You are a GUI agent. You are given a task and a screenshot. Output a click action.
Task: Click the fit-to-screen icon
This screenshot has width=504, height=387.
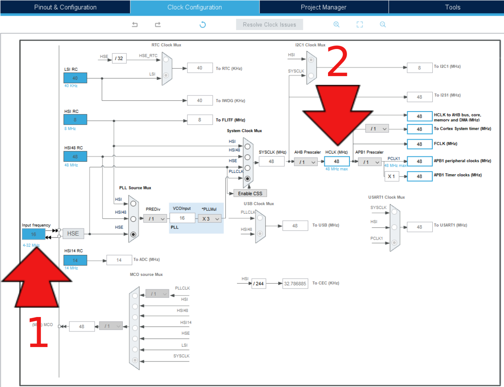tap(359, 25)
